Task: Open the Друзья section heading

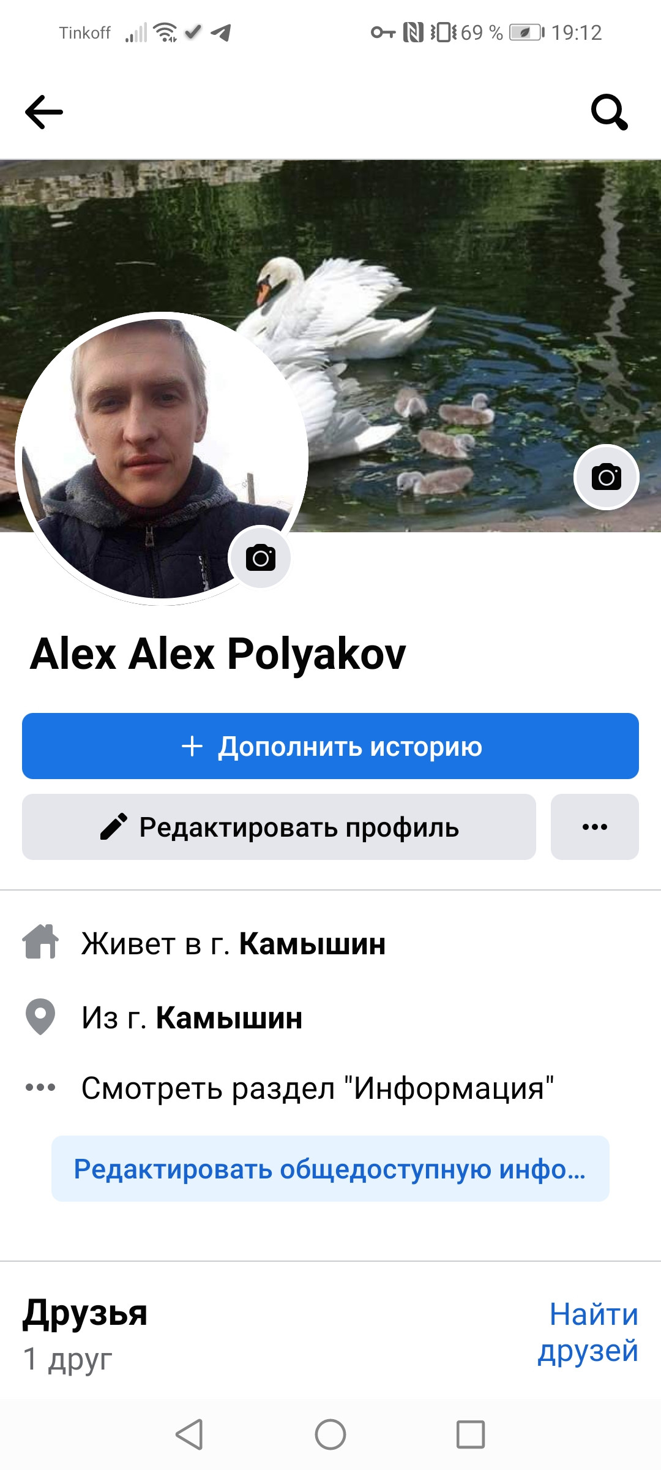Action: (85, 1313)
